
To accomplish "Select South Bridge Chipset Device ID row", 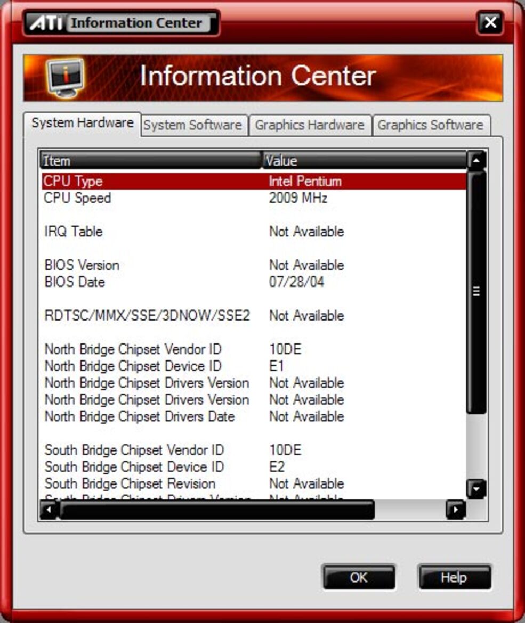I will [x=254, y=467].
